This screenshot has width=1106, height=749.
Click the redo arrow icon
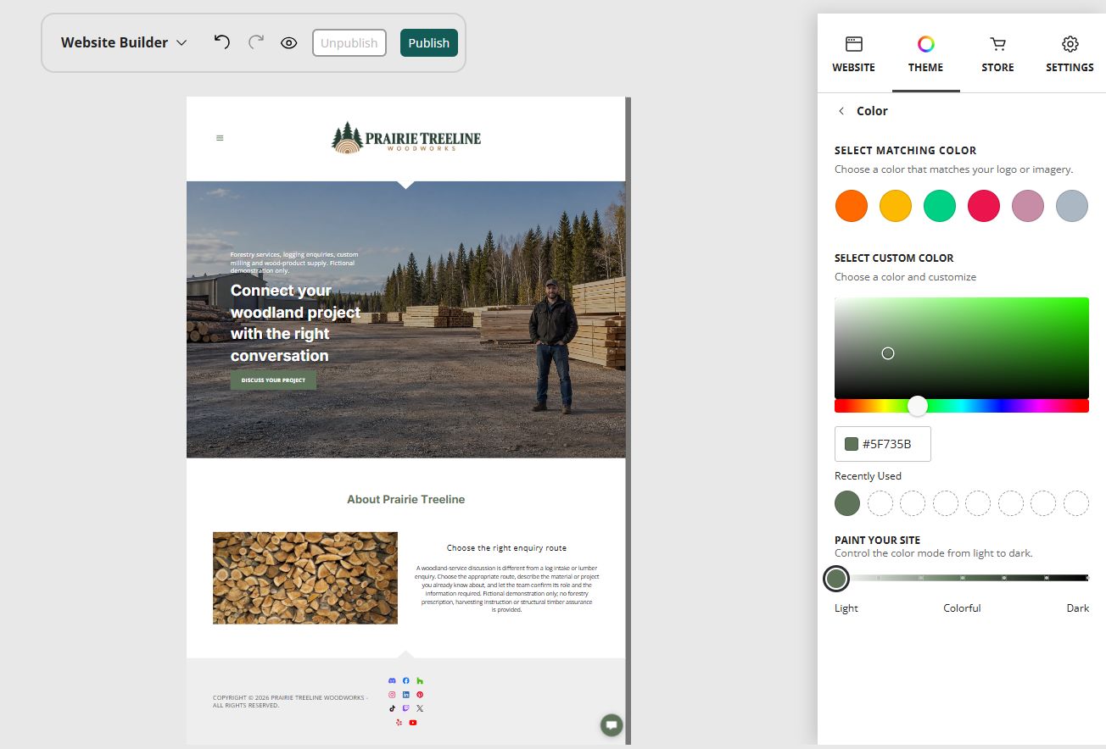pyautogui.click(x=256, y=42)
